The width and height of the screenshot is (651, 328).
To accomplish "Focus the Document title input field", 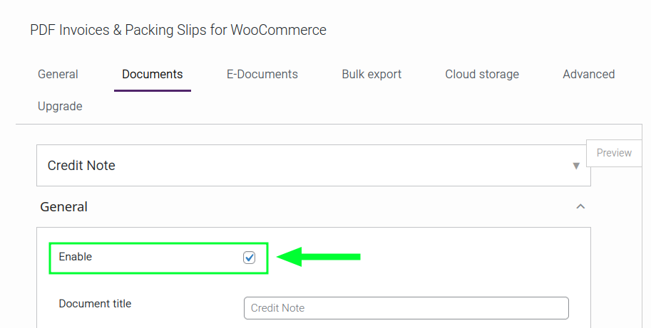I will tap(406, 308).
